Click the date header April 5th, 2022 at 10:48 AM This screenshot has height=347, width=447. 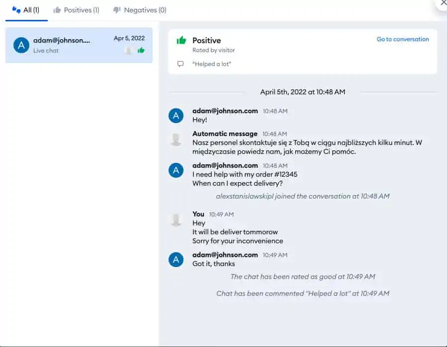coord(302,92)
